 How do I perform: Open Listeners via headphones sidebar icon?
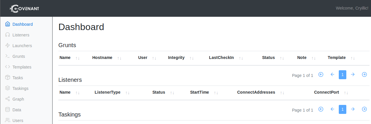8,35
